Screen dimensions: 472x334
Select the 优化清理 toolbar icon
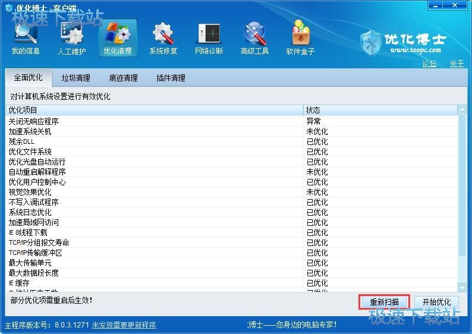pos(118,38)
